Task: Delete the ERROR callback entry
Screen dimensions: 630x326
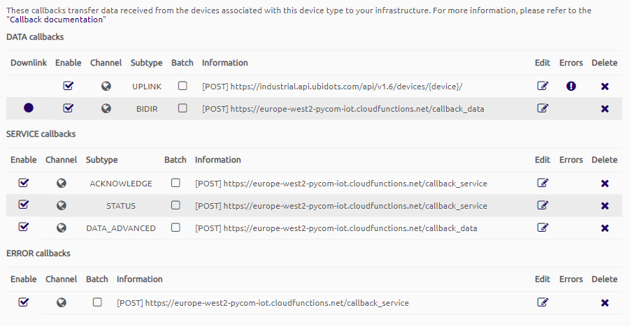Action: 605,303
